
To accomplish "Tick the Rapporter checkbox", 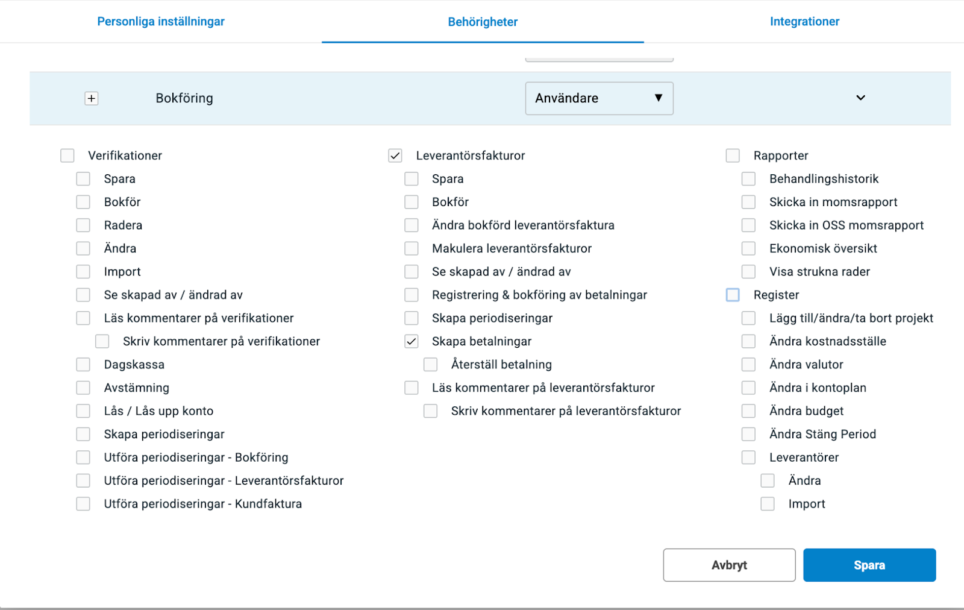I will [x=733, y=156].
